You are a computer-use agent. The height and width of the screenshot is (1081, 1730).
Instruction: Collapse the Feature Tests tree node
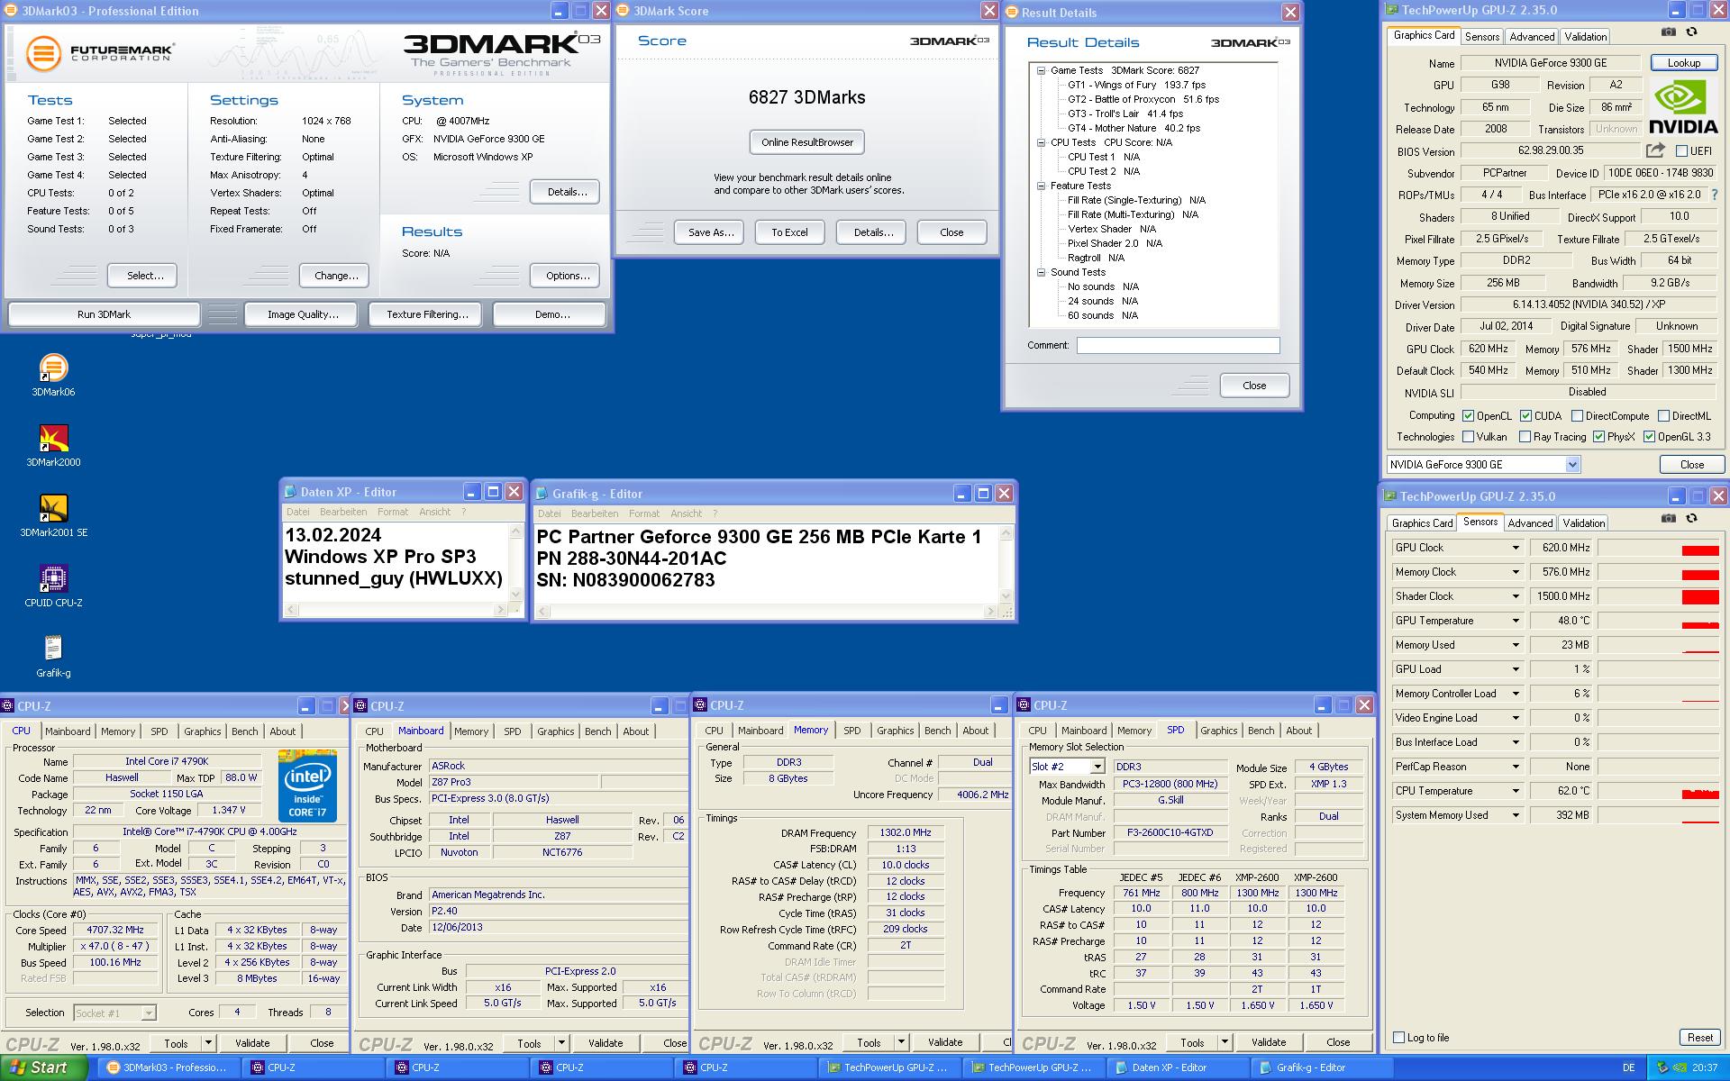1041,186
